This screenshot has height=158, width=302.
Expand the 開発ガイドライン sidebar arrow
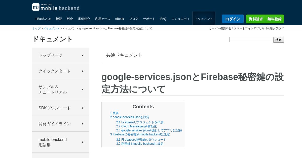point(83,124)
